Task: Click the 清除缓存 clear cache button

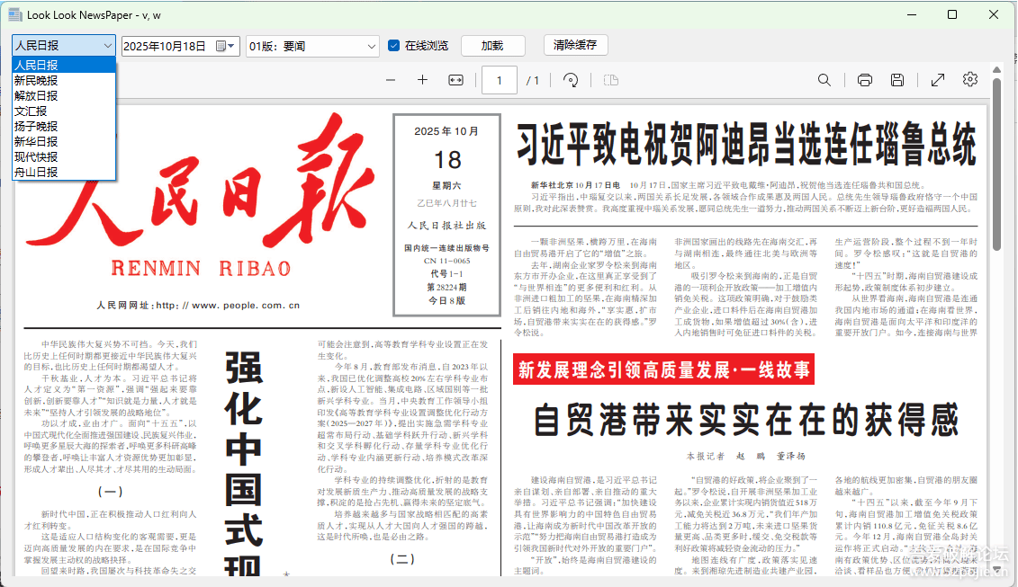Action: 575,45
